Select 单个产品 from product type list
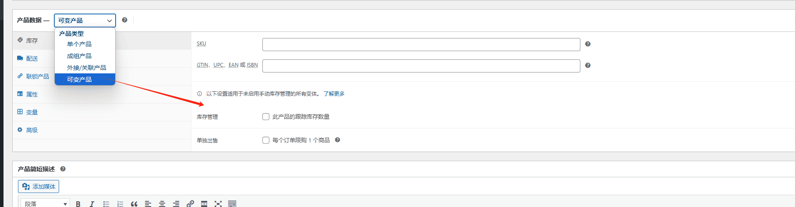 click(x=79, y=44)
